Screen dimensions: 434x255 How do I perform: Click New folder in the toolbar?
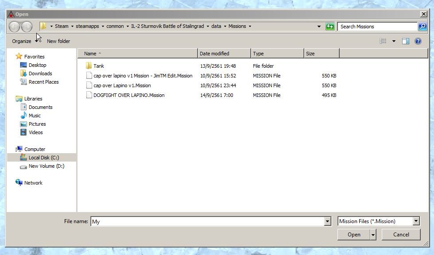[58, 41]
